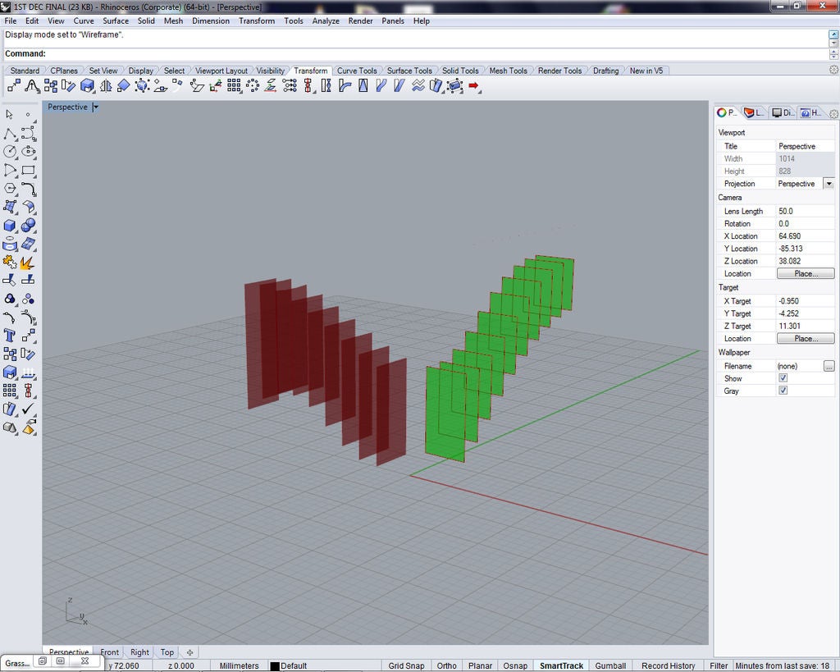Select the pointer arrow tool in left sidebar
Viewport: 840px width, 672px height.
(x=9, y=114)
